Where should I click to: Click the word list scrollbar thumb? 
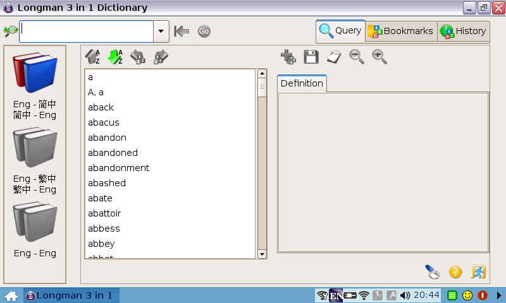point(262,88)
